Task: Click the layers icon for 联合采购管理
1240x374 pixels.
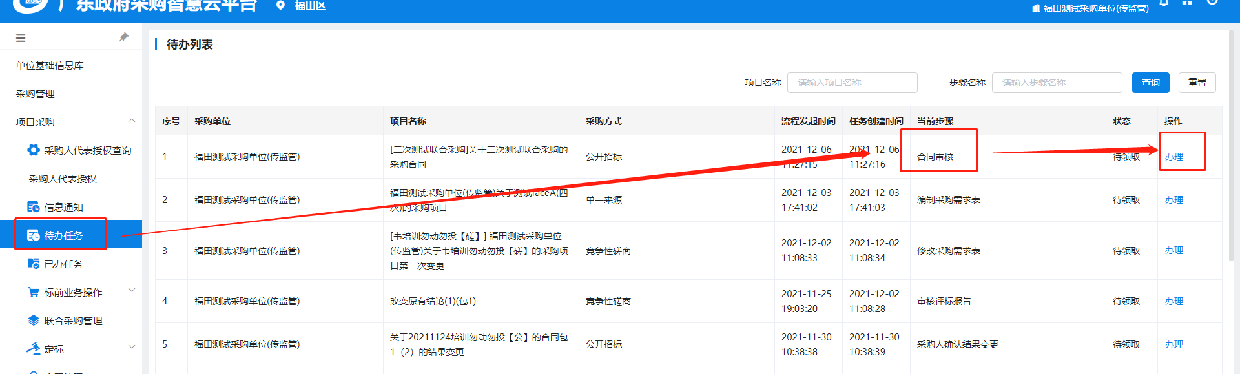Action: (x=34, y=320)
